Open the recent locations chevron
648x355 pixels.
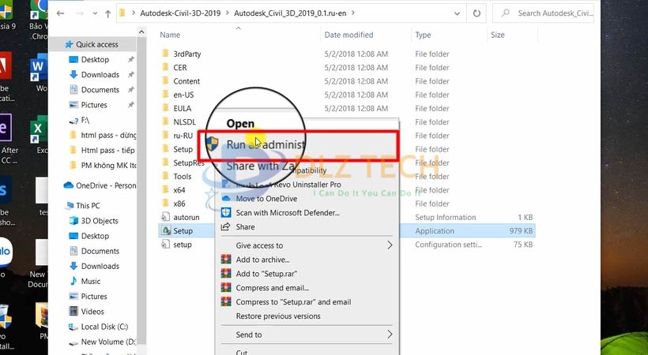(x=95, y=13)
